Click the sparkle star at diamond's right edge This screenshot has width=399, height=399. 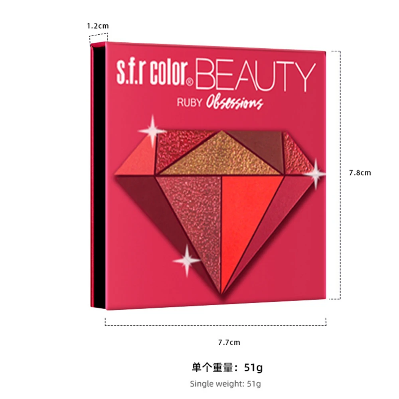coord(316,174)
